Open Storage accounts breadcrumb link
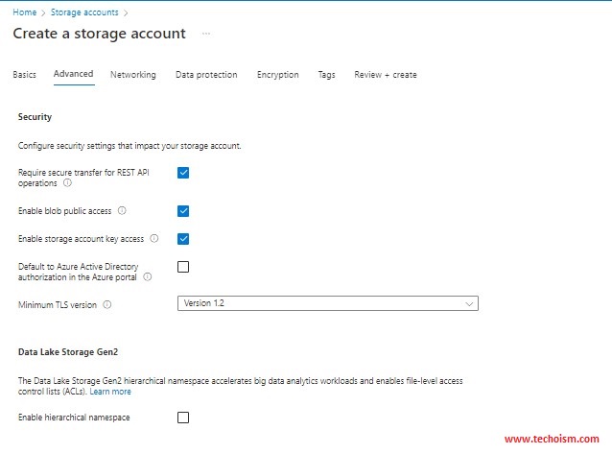This screenshot has height=454, width=612. (x=84, y=12)
